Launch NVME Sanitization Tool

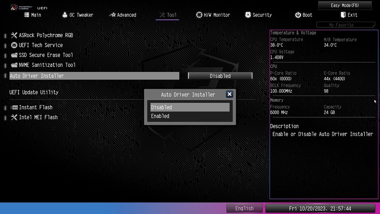point(47,65)
